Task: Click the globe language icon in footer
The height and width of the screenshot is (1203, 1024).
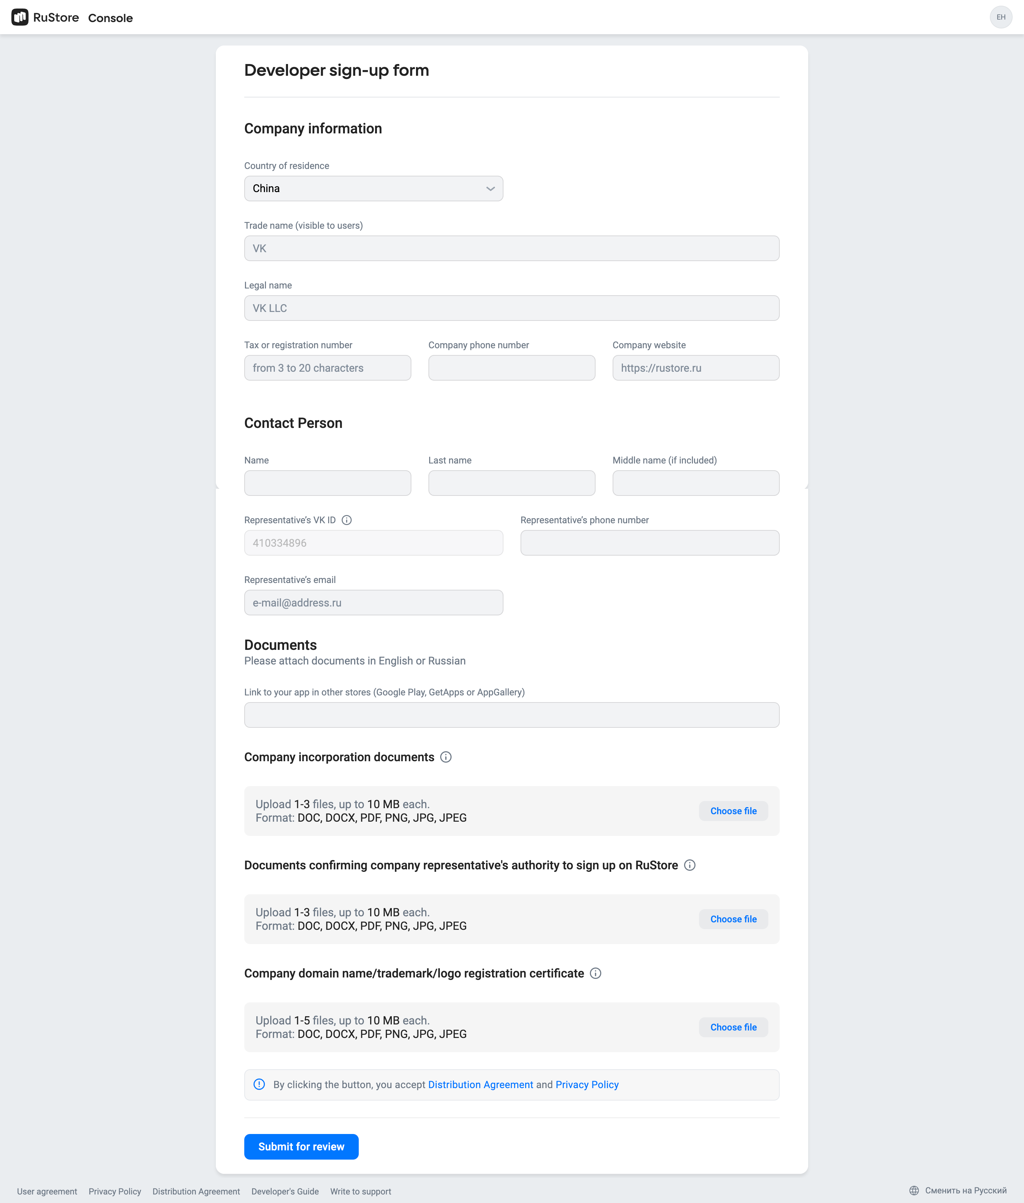Action: (914, 1191)
